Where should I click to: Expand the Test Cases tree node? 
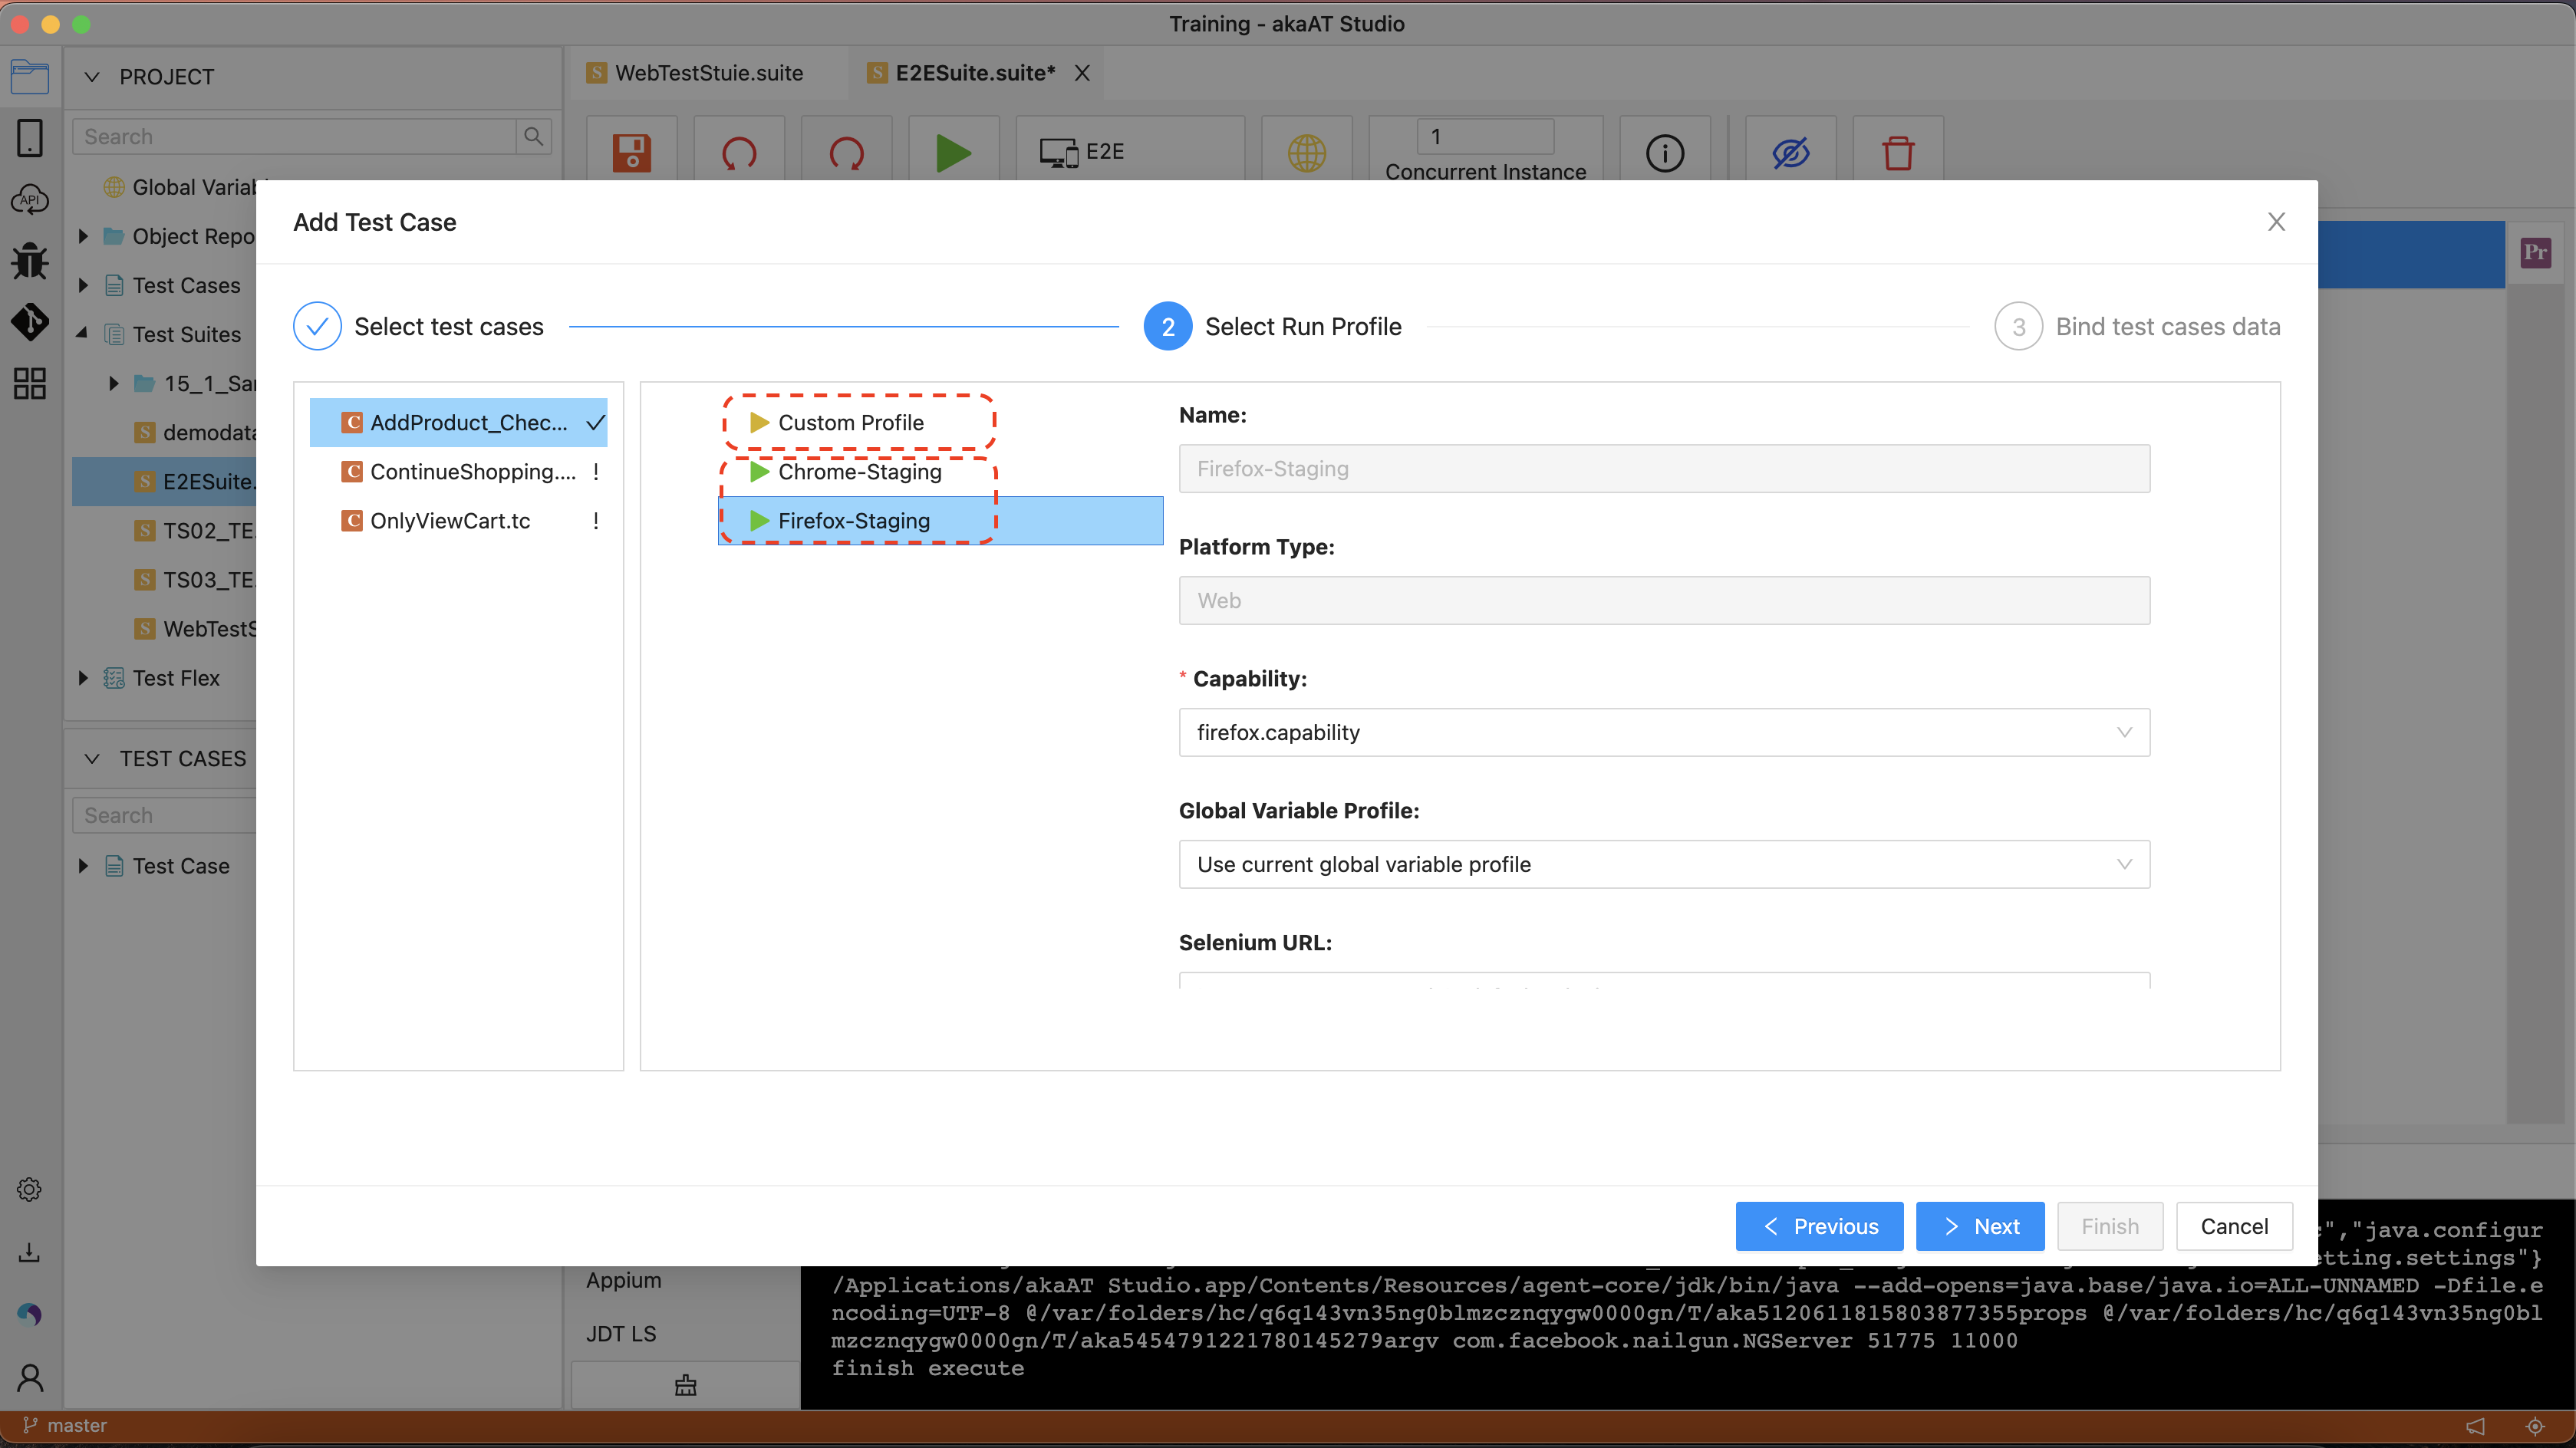pos(84,286)
